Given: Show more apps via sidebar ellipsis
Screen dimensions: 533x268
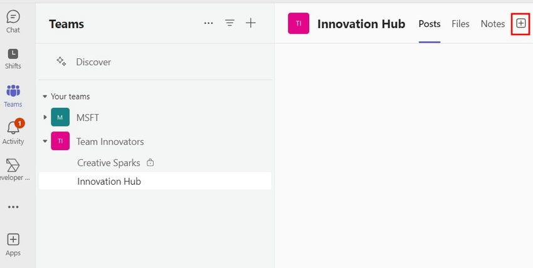Looking at the screenshot, I should point(13,207).
